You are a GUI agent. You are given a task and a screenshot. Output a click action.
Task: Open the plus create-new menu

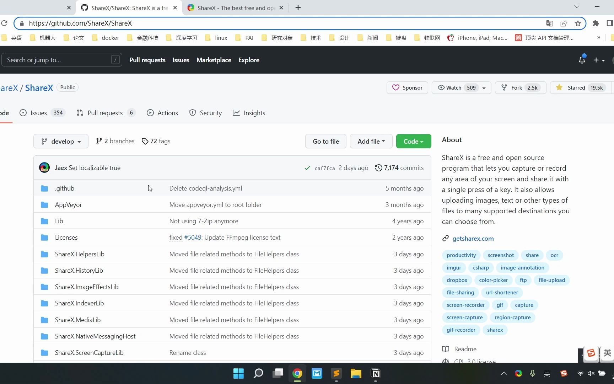tap(599, 60)
